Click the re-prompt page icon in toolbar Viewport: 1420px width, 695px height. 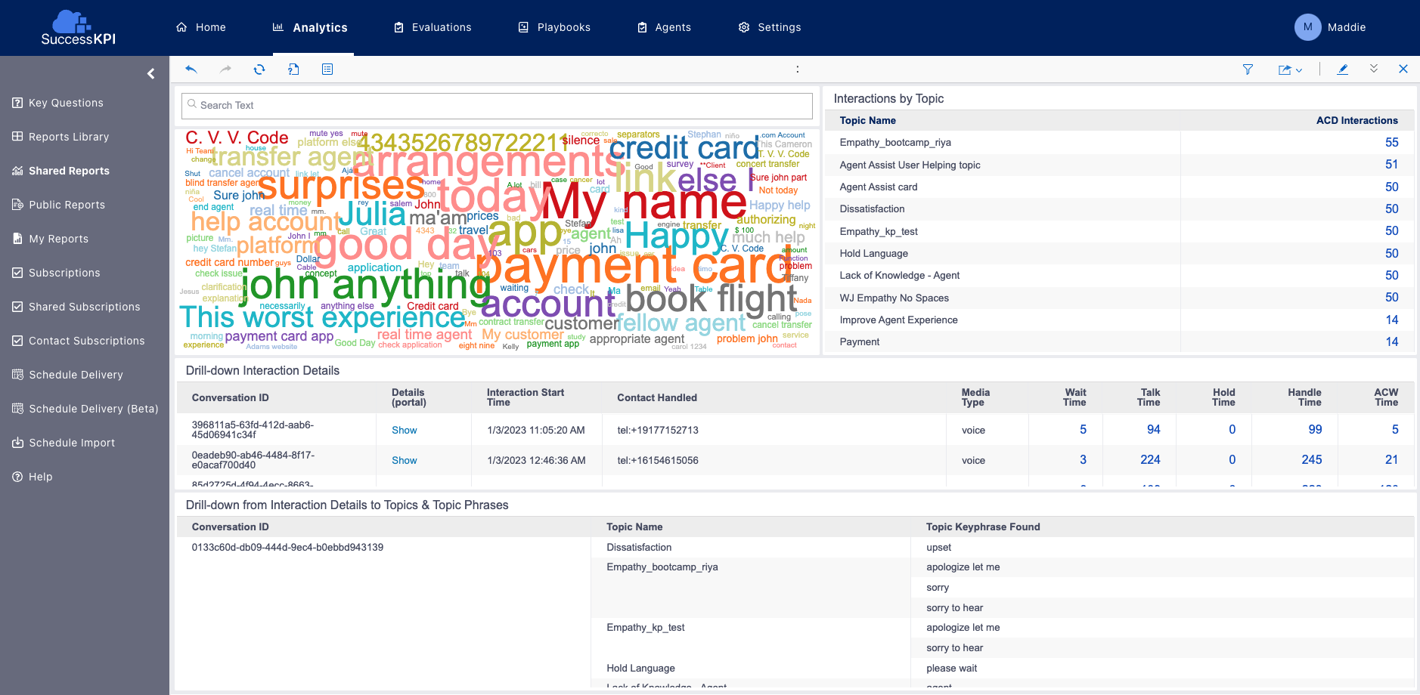coord(293,69)
